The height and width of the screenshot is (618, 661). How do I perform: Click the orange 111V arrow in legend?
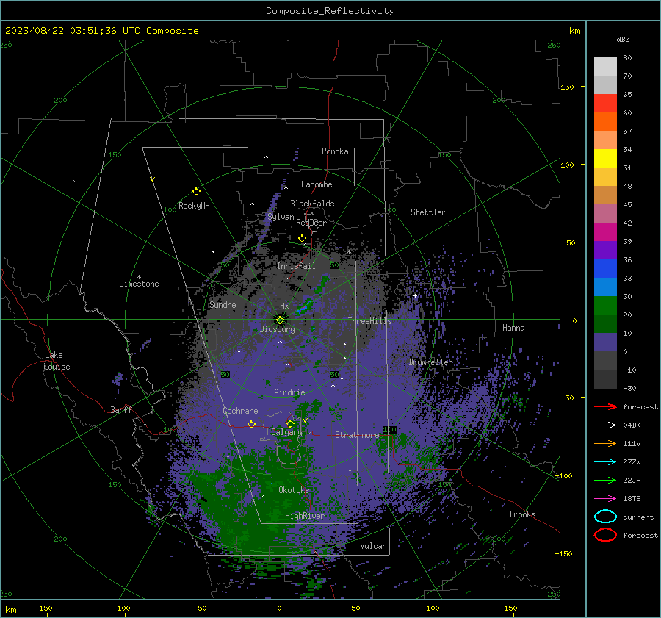click(605, 443)
